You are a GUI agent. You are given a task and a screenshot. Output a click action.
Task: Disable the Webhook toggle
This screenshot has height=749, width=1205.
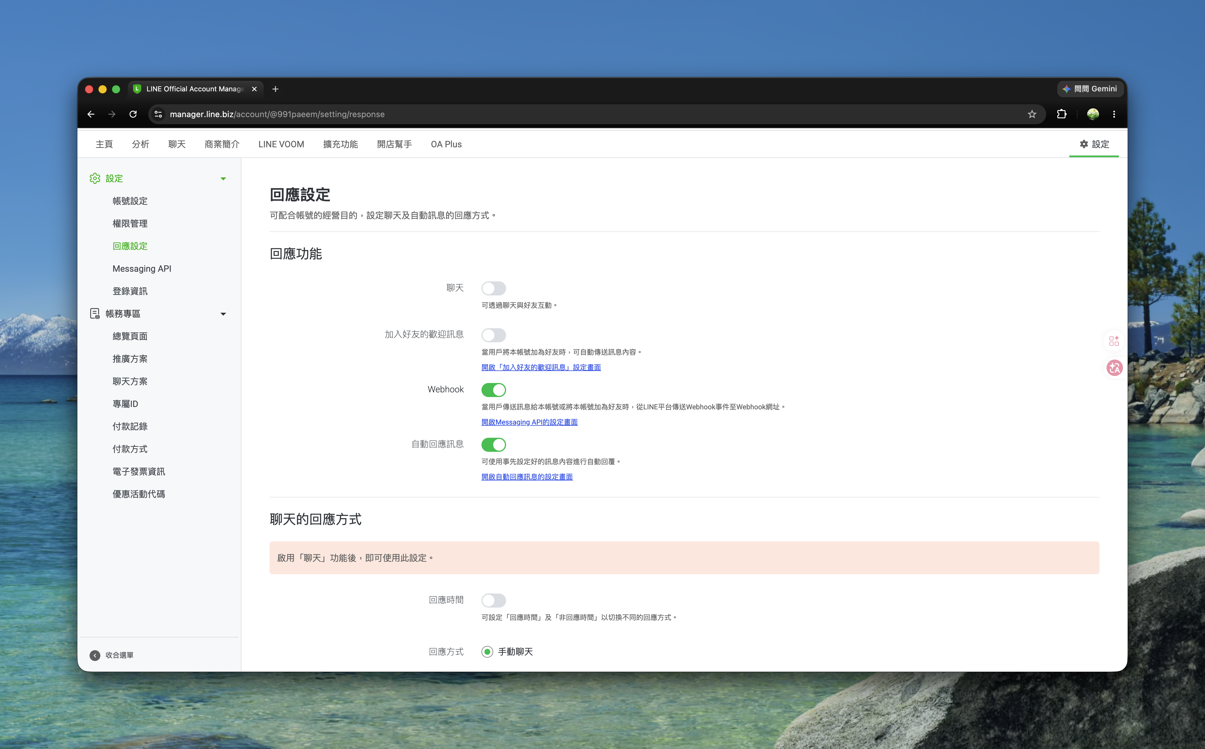click(494, 390)
